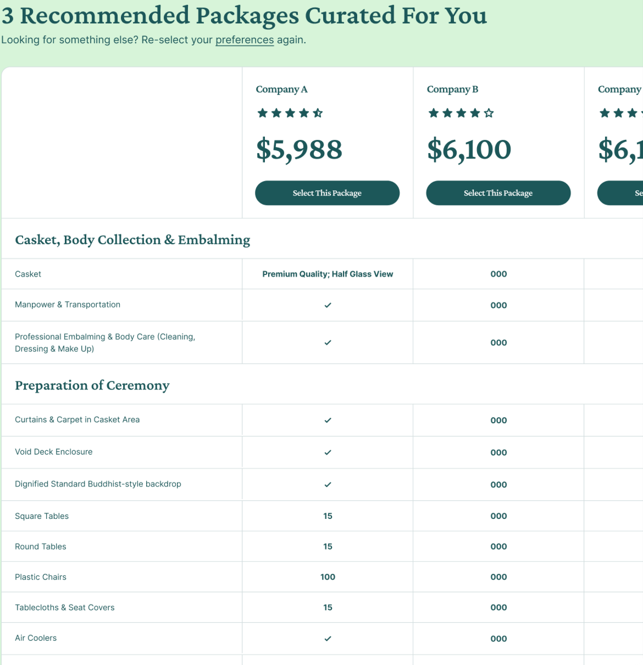This screenshot has width=643, height=665.
Task: Click the Premium Quality; Half Glass View cell
Action: pyautogui.click(x=328, y=274)
